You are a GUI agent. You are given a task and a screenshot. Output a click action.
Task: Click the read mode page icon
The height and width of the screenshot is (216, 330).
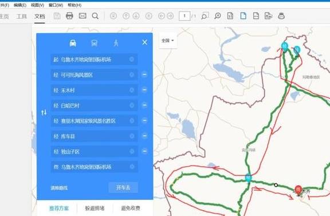tap(268, 16)
